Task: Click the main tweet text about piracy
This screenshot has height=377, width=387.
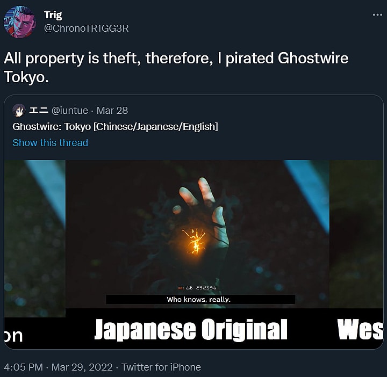Action: click(176, 68)
